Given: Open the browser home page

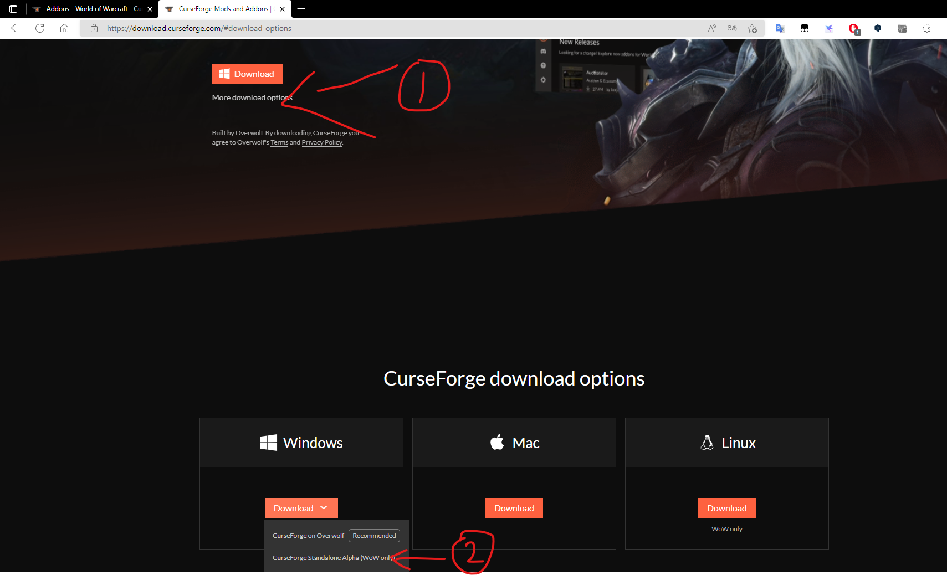Looking at the screenshot, I should point(64,28).
